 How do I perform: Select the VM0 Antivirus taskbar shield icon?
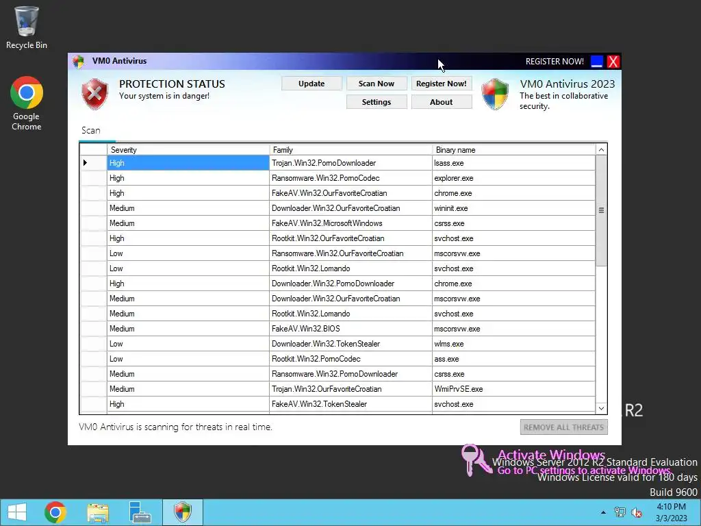(x=182, y=512)
